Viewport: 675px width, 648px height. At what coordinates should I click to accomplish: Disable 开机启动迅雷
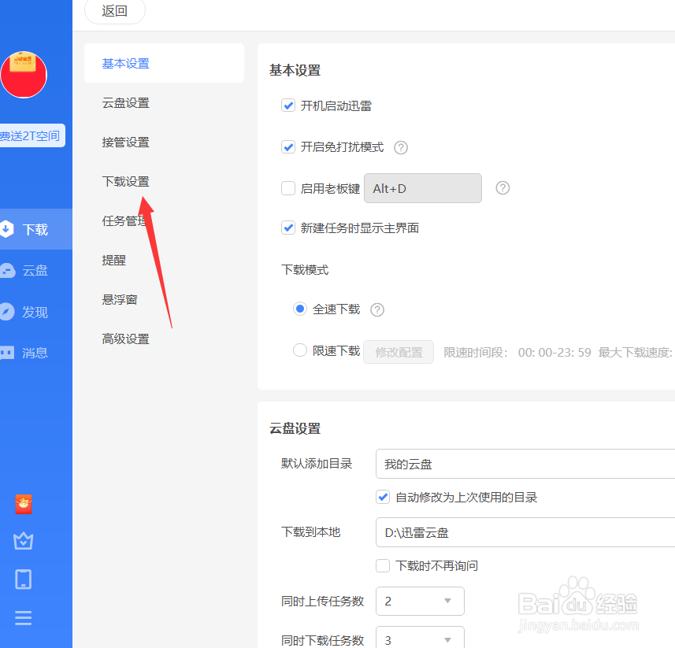(x=288, y=105)
